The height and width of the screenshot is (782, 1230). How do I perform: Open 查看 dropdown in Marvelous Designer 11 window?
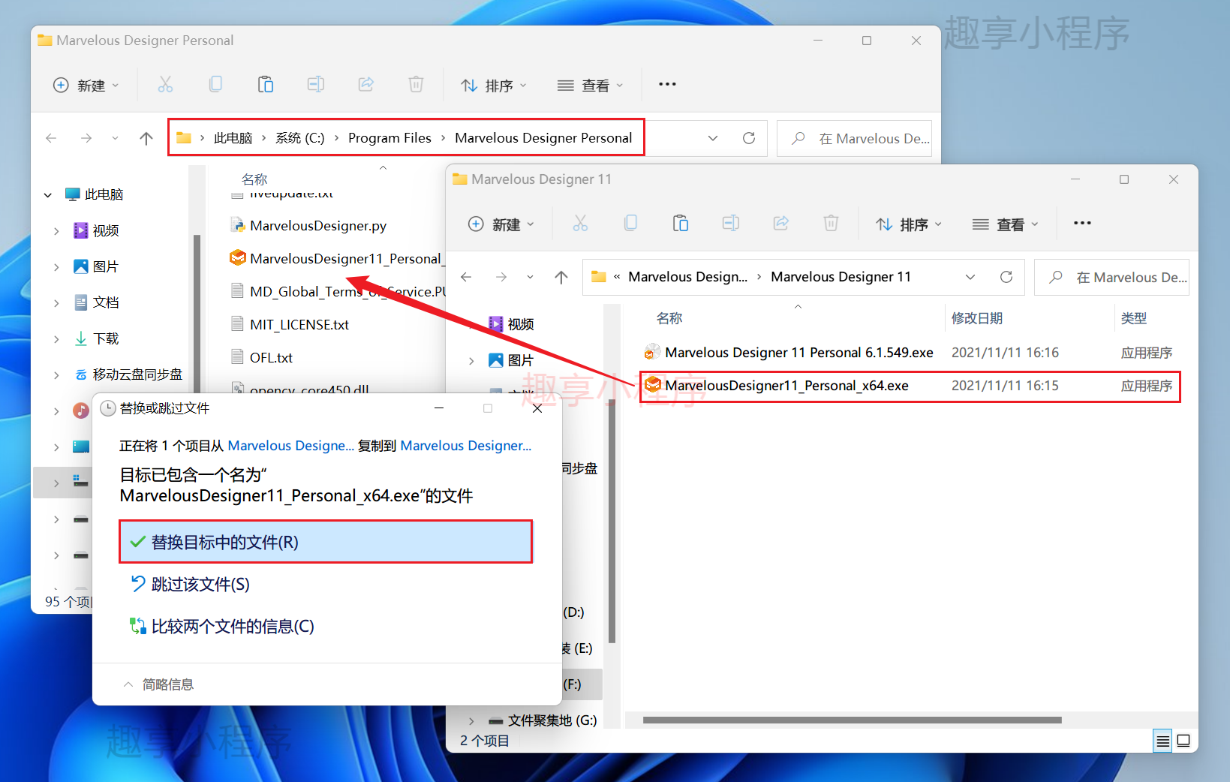point(1006,224)
